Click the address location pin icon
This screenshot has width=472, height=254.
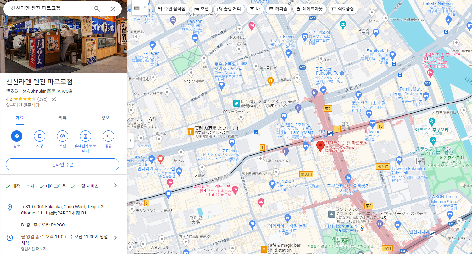click(x=10, y=208)
